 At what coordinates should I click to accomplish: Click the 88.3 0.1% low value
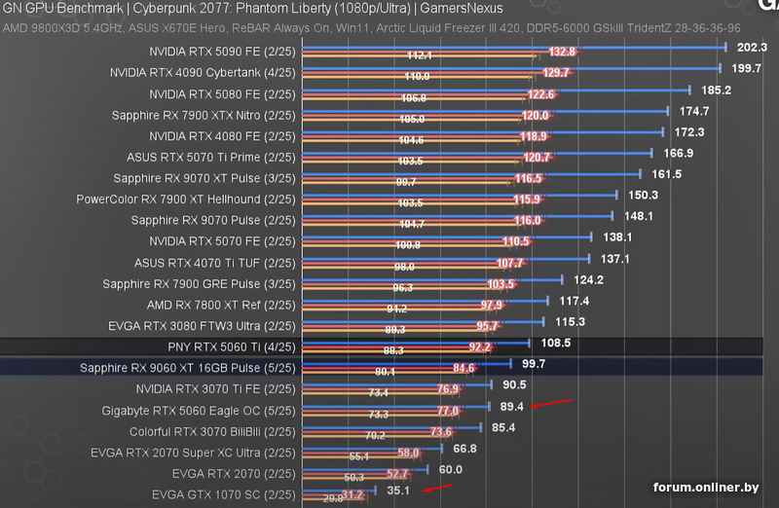[x=393, y=351]
